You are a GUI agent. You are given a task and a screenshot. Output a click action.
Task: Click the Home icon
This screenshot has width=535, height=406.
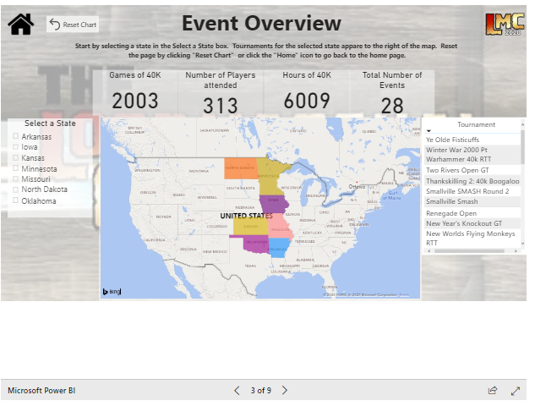coord(20,25)
